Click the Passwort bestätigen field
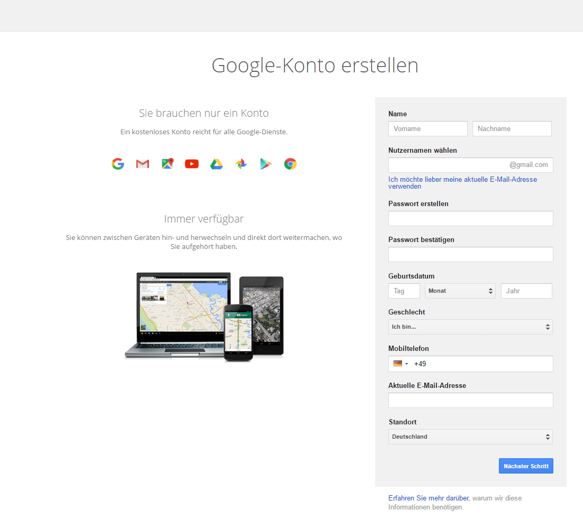Screen dimensions: 583x519 click(x=471, y=255)
